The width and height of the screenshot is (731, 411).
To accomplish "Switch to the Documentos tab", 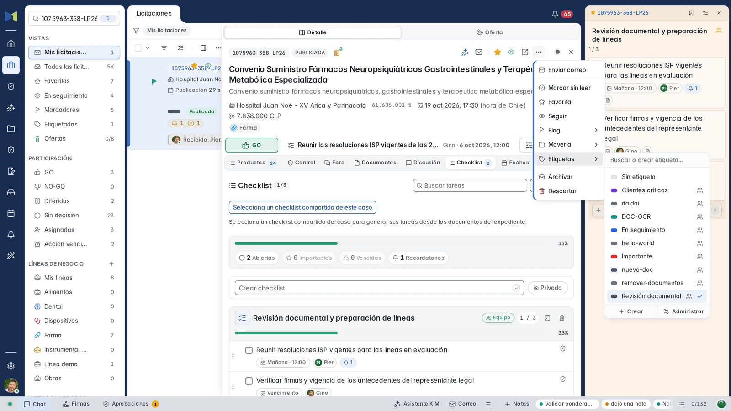I will point(375,163).
